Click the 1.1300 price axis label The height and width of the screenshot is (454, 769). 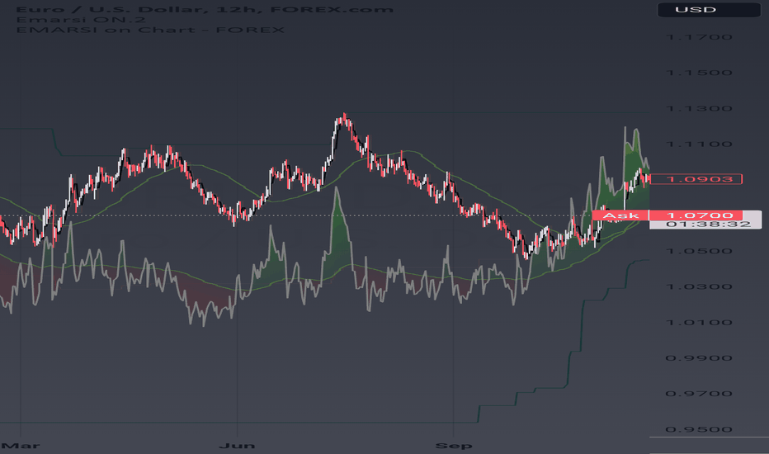coord(699,108)
